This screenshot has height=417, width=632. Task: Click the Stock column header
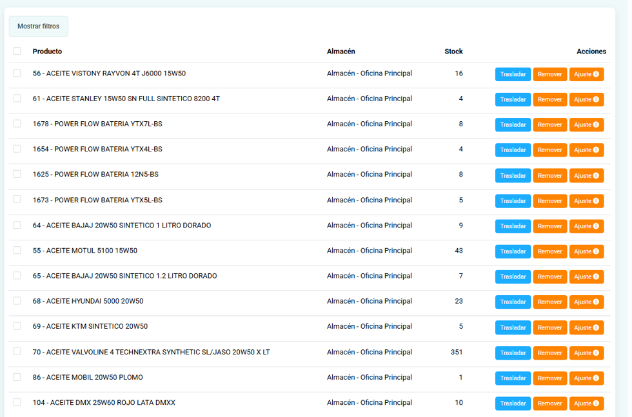click(x=453, y=51)
